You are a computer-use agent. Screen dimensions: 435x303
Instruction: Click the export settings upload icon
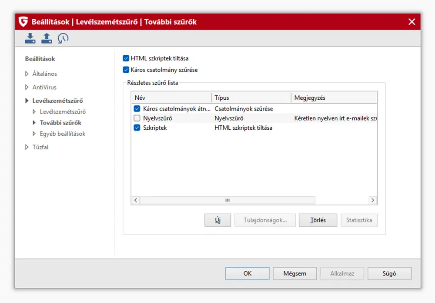click(47, 38)
